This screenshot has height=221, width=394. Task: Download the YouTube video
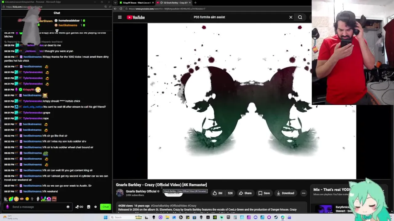click(285, 193)
